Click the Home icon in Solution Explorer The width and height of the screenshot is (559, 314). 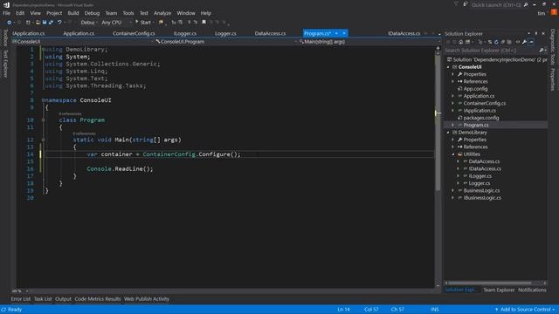[x=460, y=42]
